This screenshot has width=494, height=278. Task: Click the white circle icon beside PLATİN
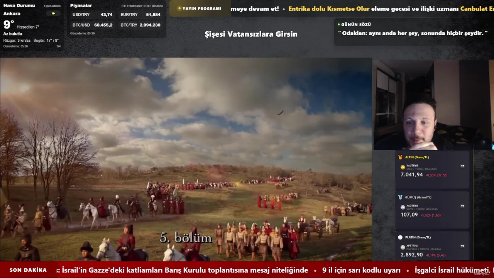tap(400, 237)
